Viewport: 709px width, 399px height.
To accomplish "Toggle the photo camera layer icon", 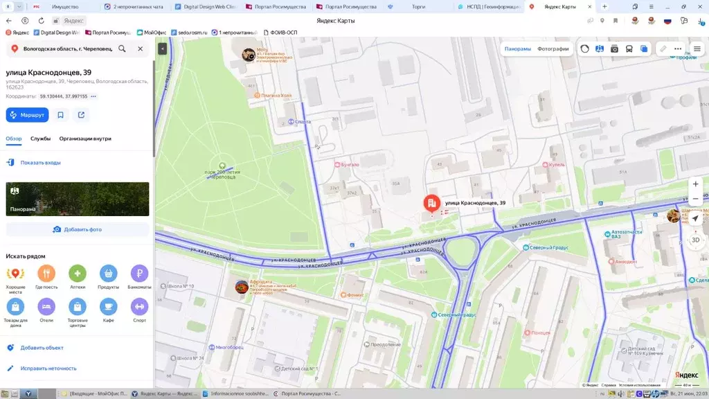I will point(614,48).
